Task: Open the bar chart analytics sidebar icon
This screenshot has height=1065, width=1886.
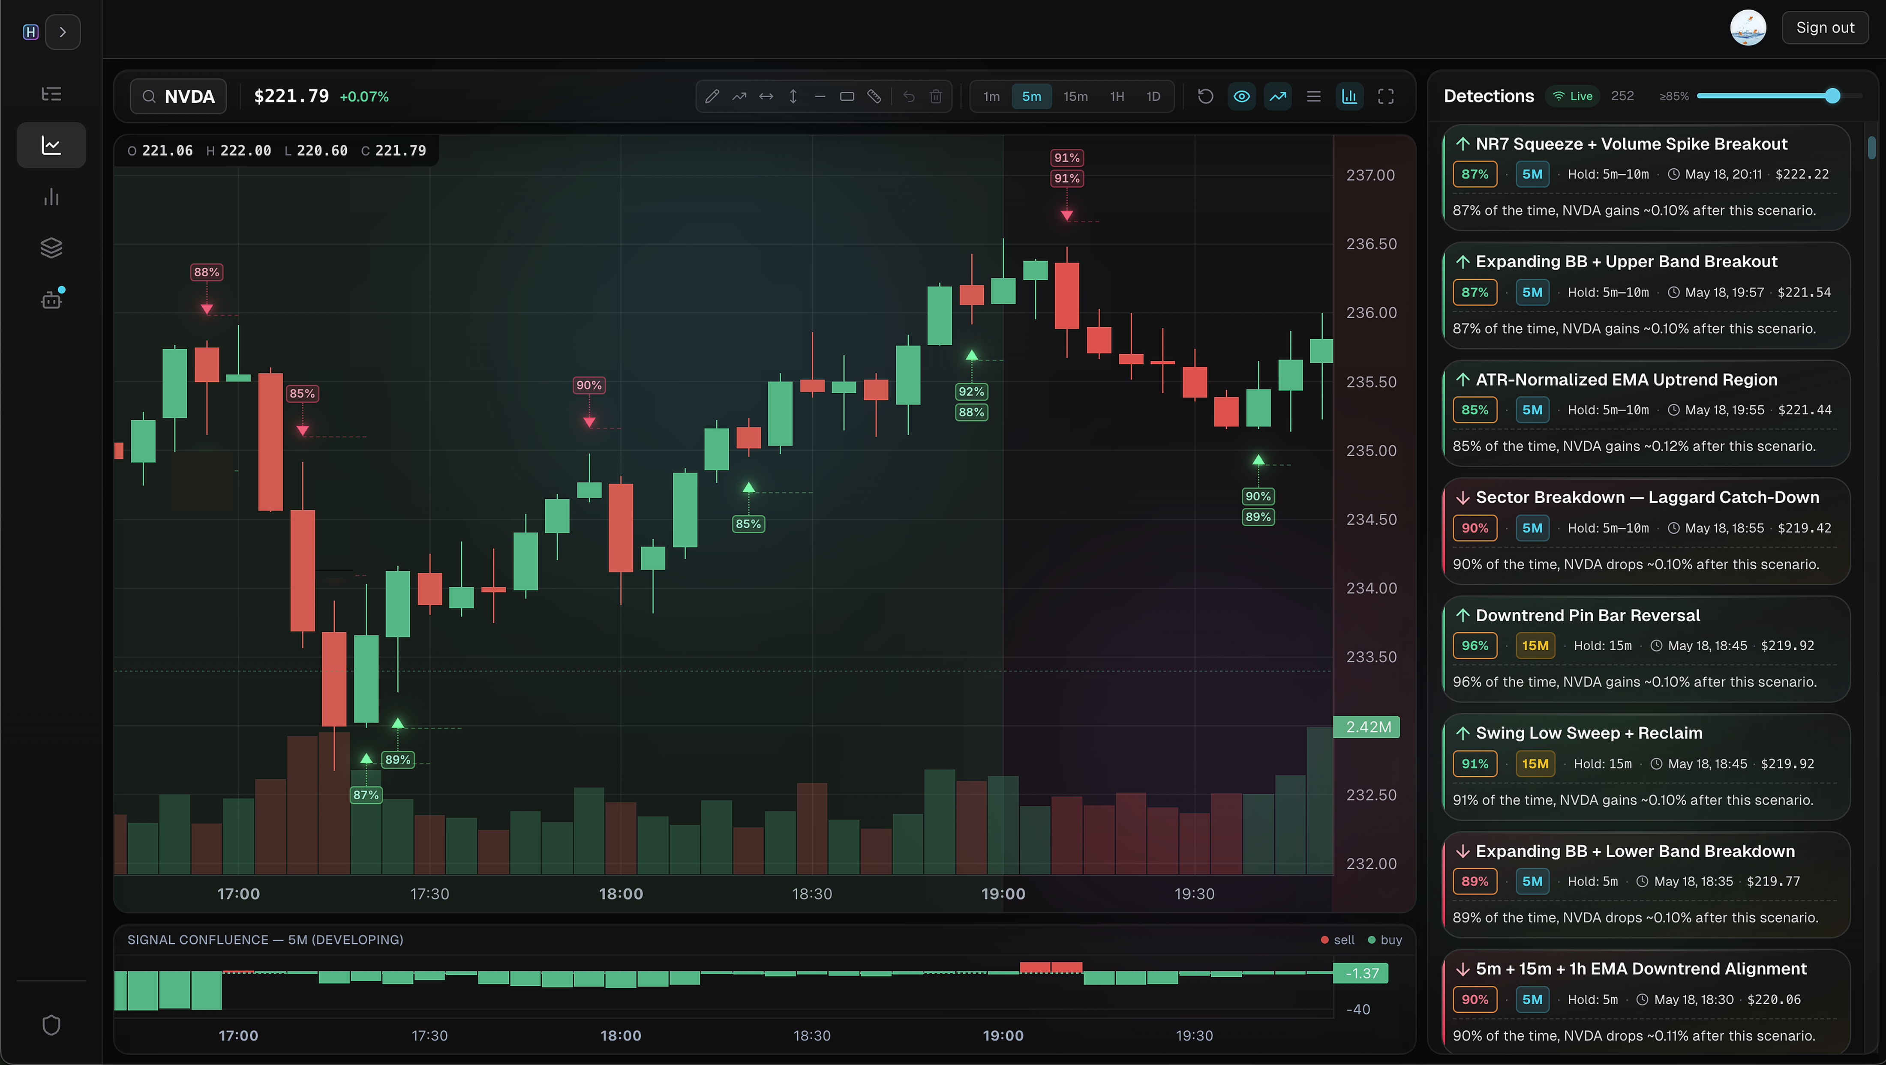Action: [51, 196]
